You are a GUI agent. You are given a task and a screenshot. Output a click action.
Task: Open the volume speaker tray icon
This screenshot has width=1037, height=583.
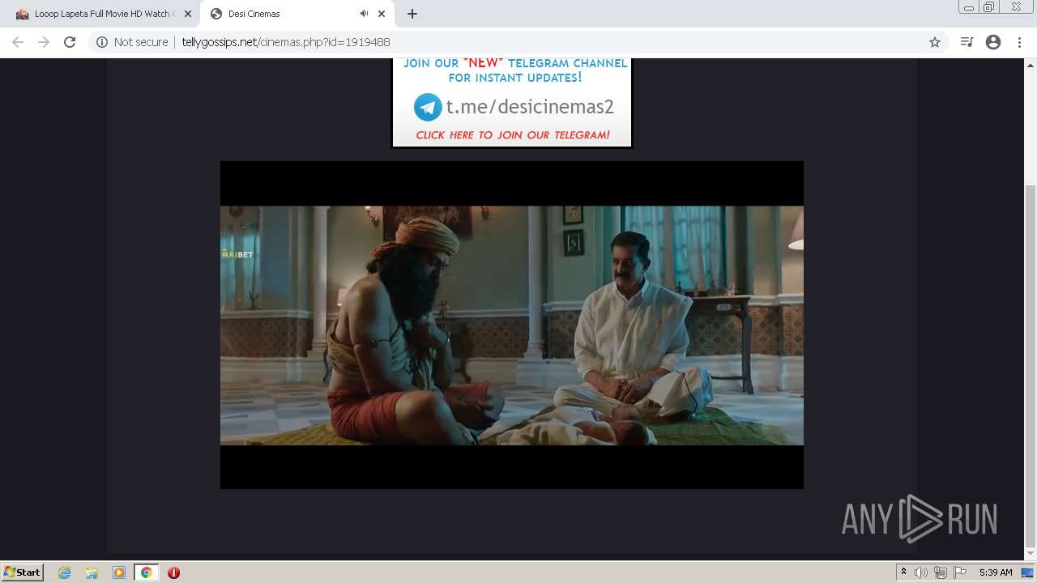point(921,572)
